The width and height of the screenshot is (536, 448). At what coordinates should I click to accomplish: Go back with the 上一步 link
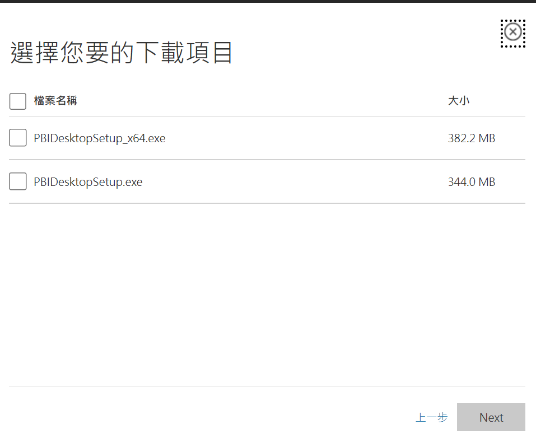point(431,417)
